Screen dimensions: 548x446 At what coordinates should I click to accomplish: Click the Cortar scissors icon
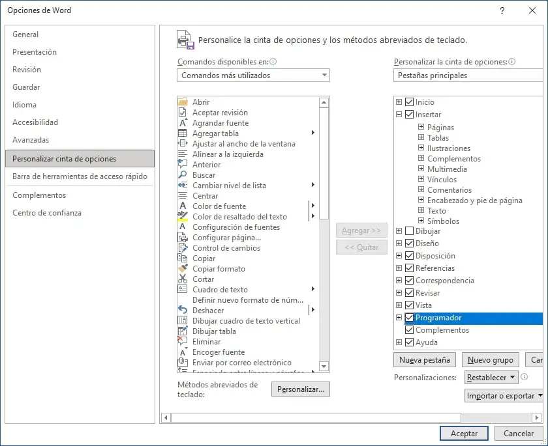point(183,279)
